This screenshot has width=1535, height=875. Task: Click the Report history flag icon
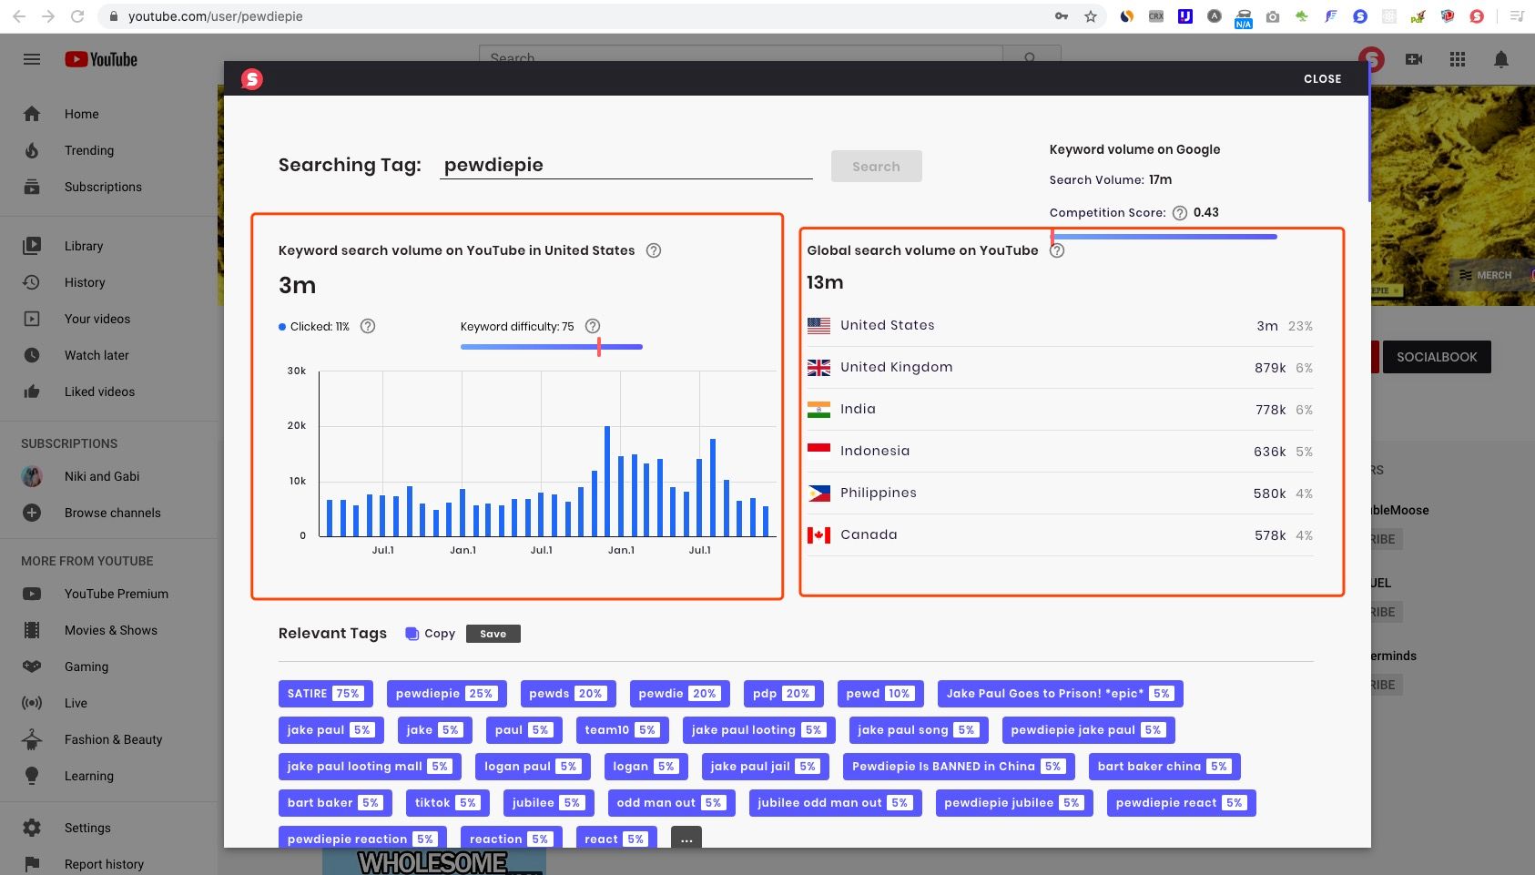32,864
